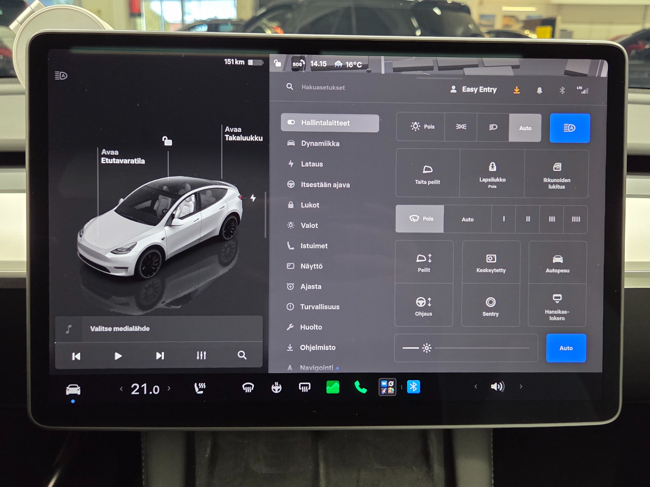Image resolution: width=650 pixels, height=487 pixels.
Task: Tap the unlock padlock above the car
Action: point(167,141)
